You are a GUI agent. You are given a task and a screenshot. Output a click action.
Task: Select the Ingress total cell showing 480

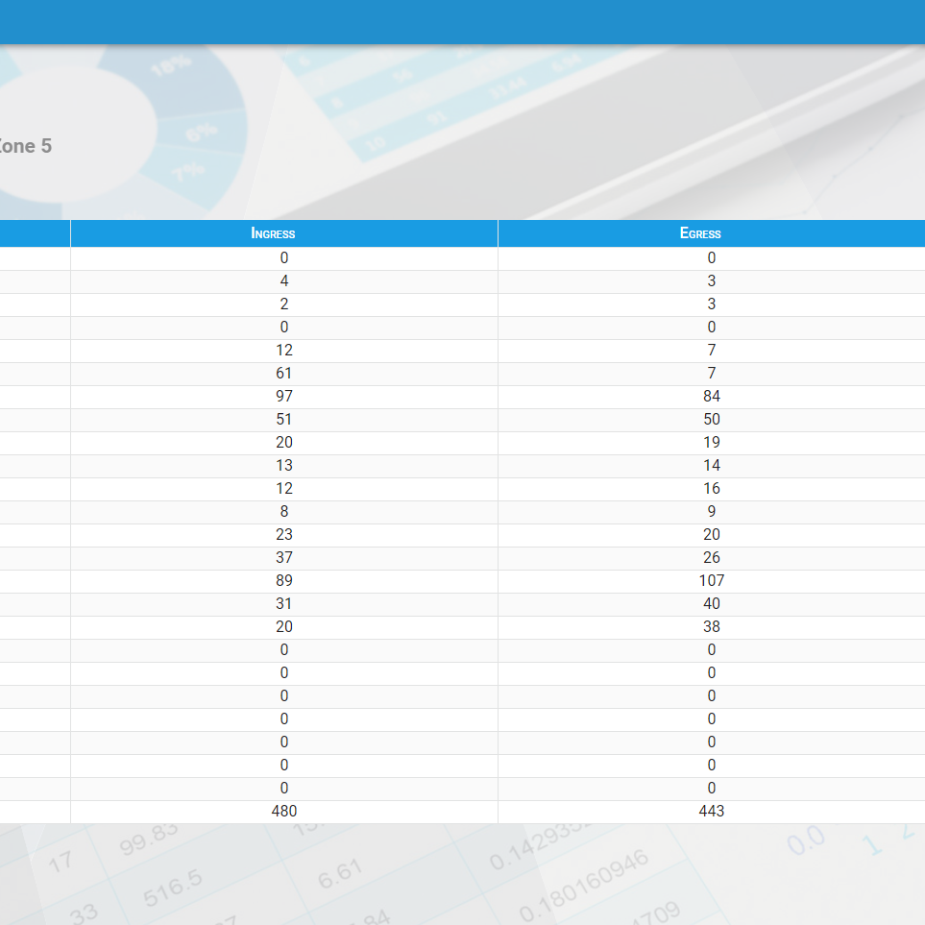[284, 811]
